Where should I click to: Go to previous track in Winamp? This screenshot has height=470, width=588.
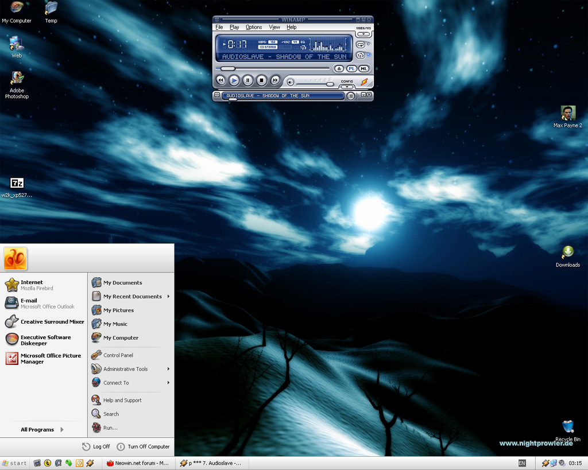[220, 81]
